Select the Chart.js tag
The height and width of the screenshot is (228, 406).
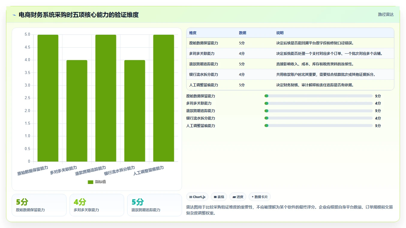click(197, 197)
